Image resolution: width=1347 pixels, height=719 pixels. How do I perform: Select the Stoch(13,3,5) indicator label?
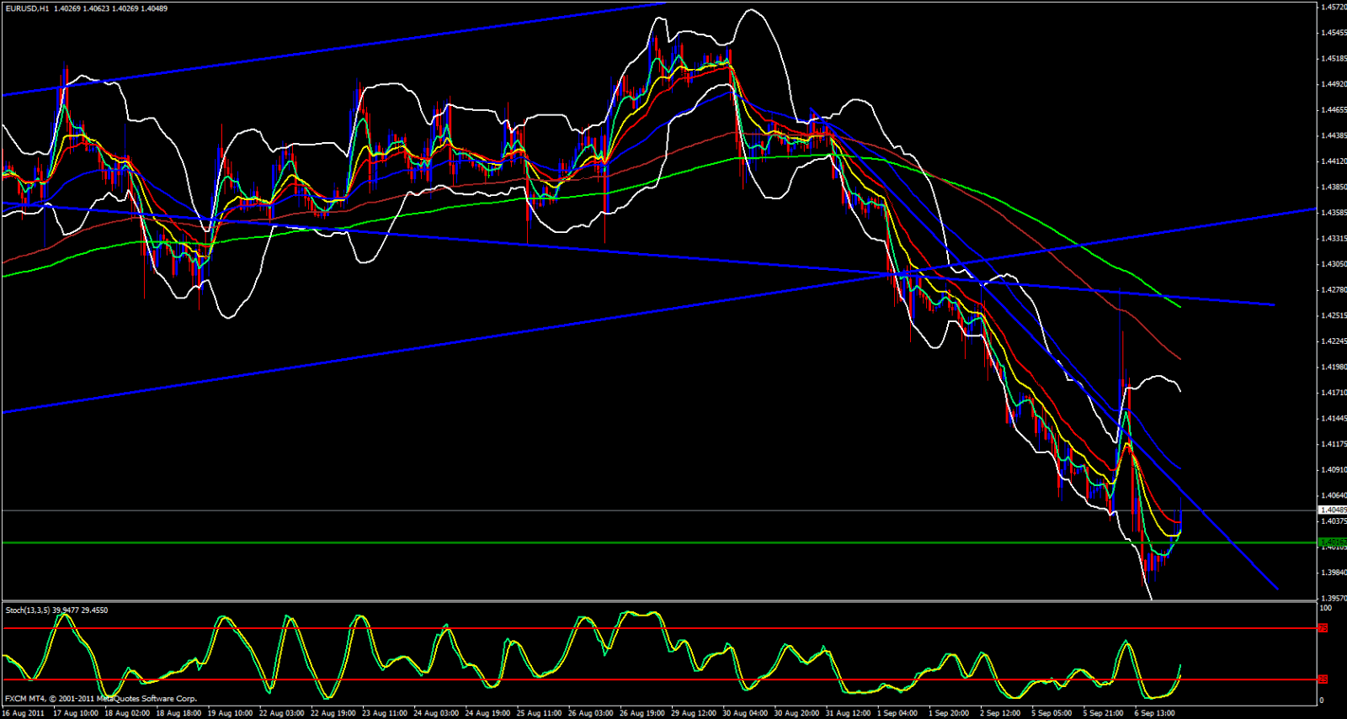pos(30,611)
